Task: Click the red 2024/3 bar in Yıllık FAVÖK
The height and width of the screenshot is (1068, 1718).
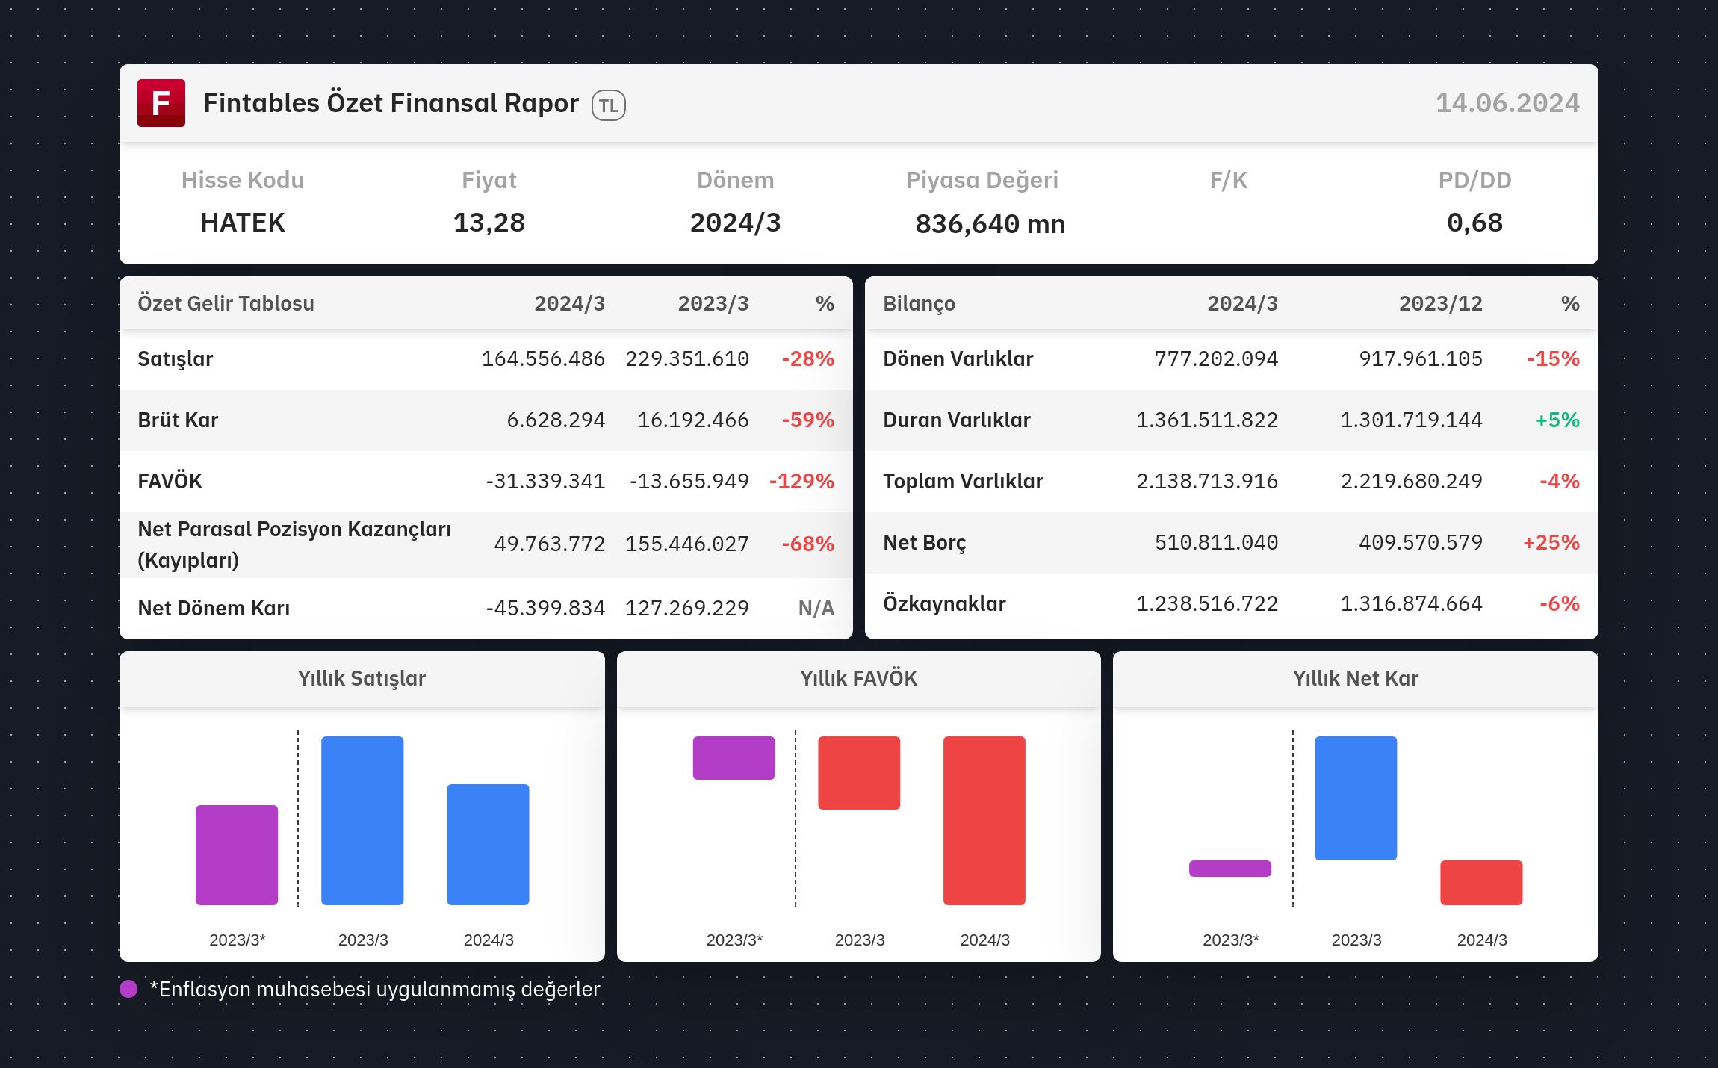Action: [984, 821]
